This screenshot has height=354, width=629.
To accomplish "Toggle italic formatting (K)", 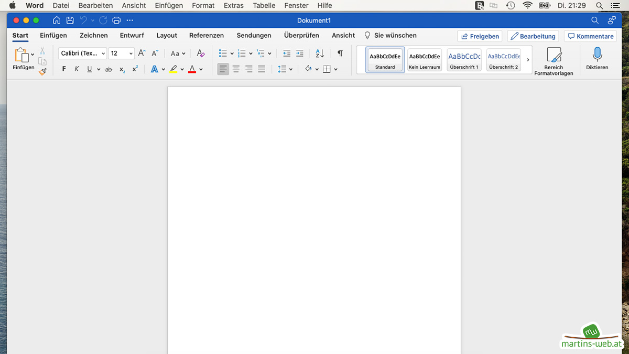I will [77, 69].
